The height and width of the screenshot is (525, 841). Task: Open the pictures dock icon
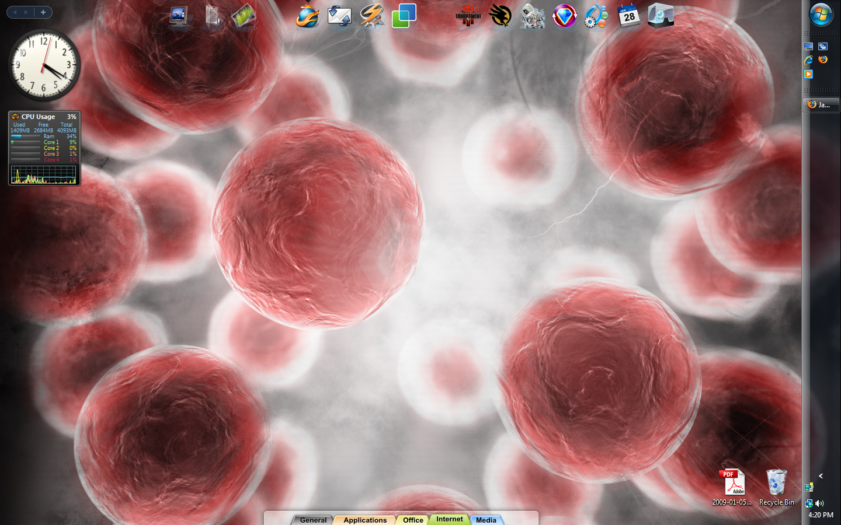click(x=244, y=16)
